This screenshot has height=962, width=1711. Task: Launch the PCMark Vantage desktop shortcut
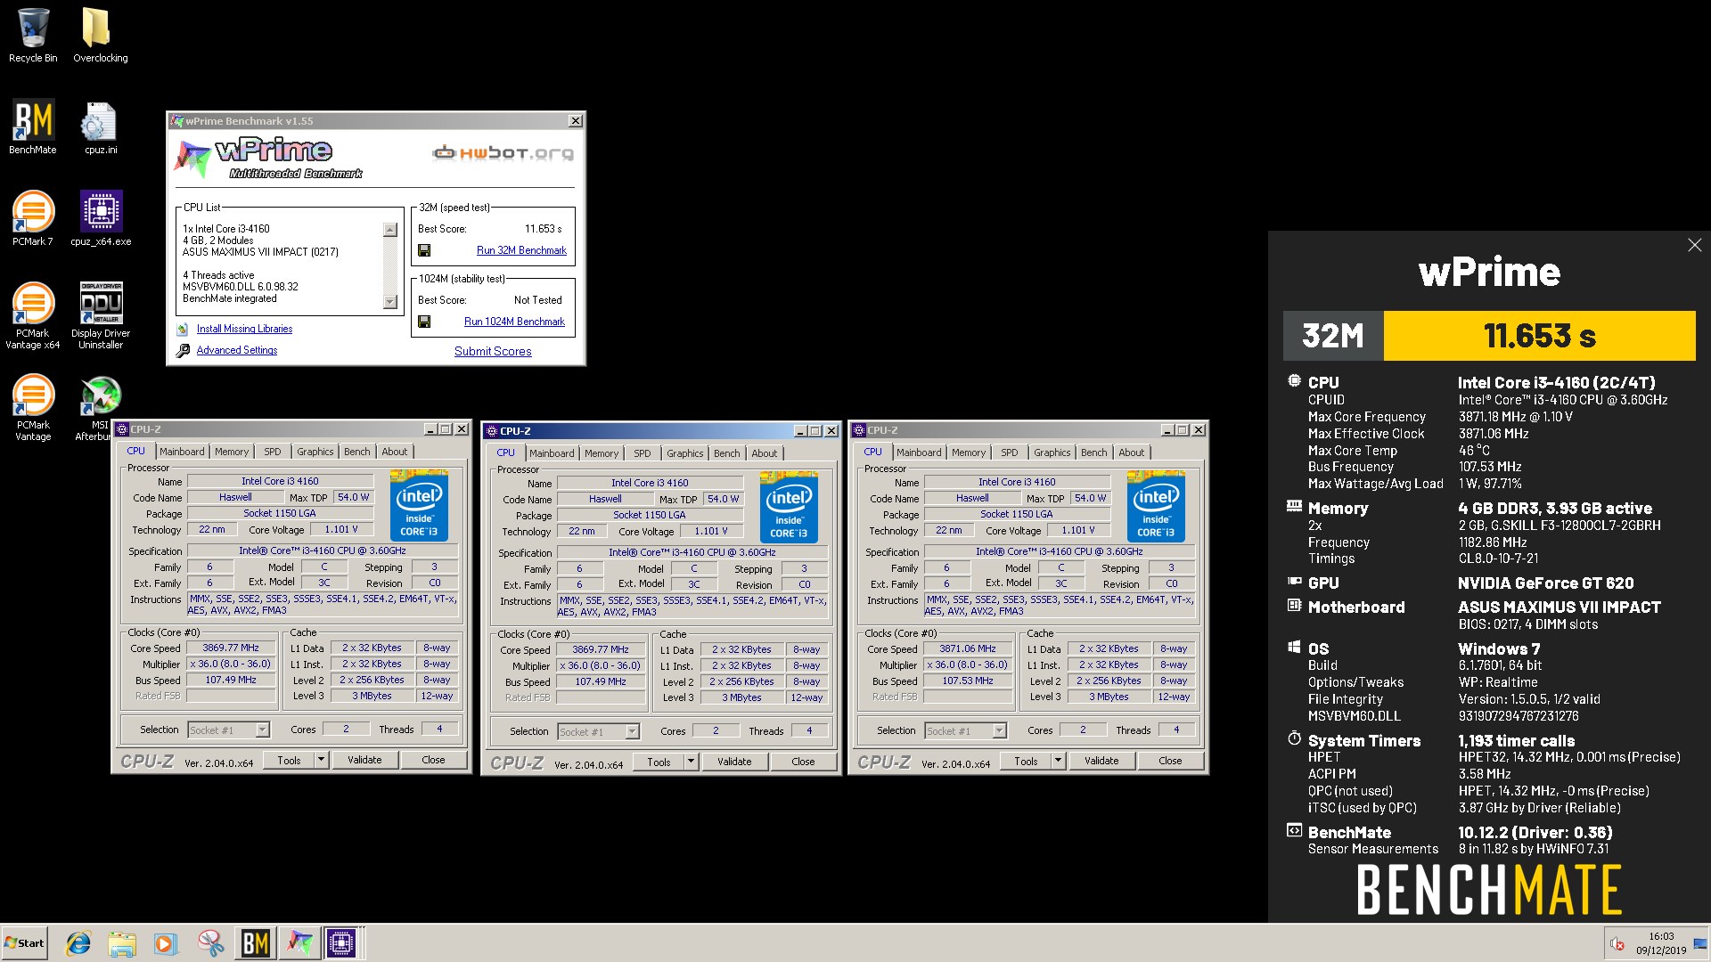(33, 408)
